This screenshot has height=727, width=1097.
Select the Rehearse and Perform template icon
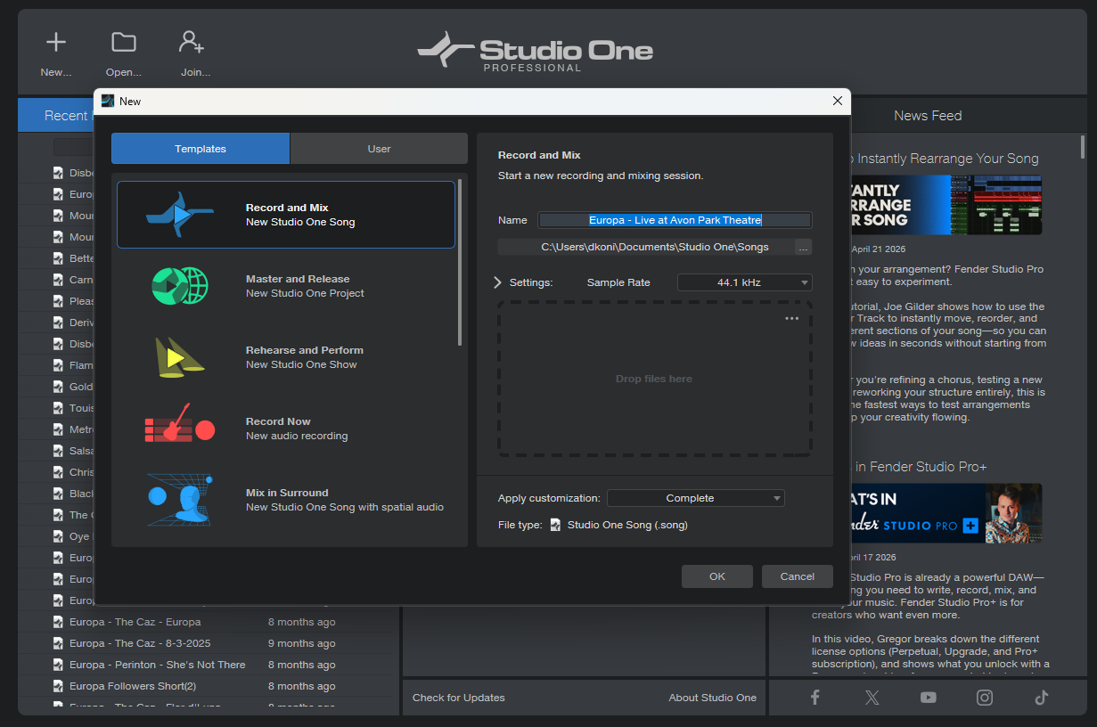(x=179, y=357)
